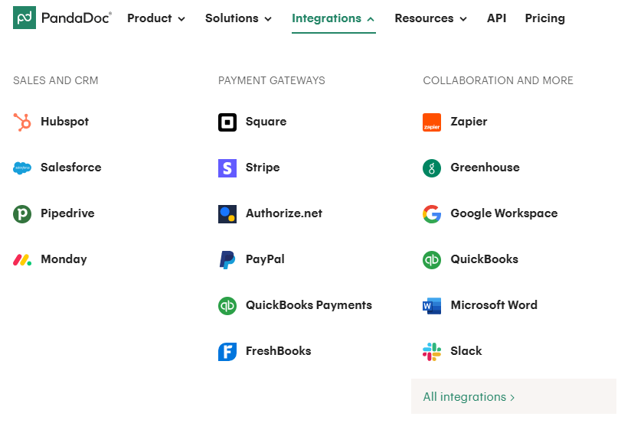Click the PayPal logo icon
621x423 pixels.
click(227, 259)
